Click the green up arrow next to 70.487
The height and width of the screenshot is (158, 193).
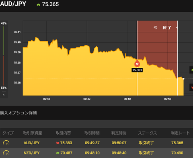pos(58,153)
